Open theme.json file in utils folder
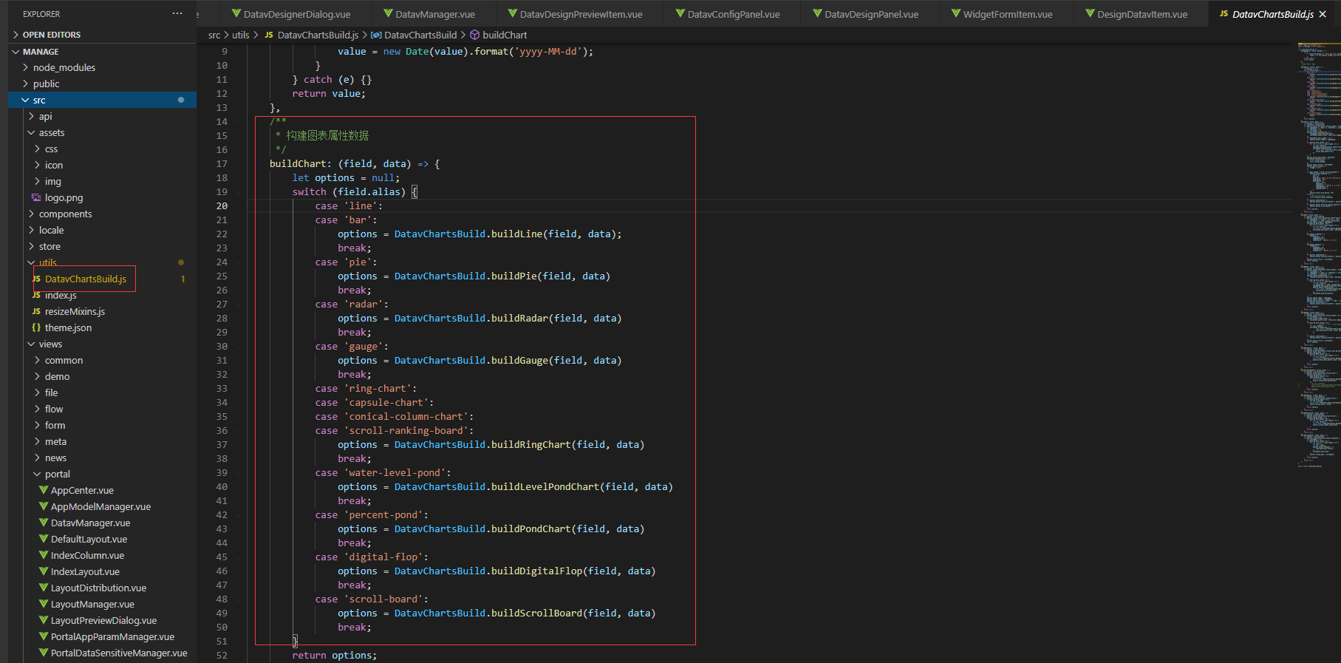This screenshot has width=1341, height=663. tap(68, 327)
